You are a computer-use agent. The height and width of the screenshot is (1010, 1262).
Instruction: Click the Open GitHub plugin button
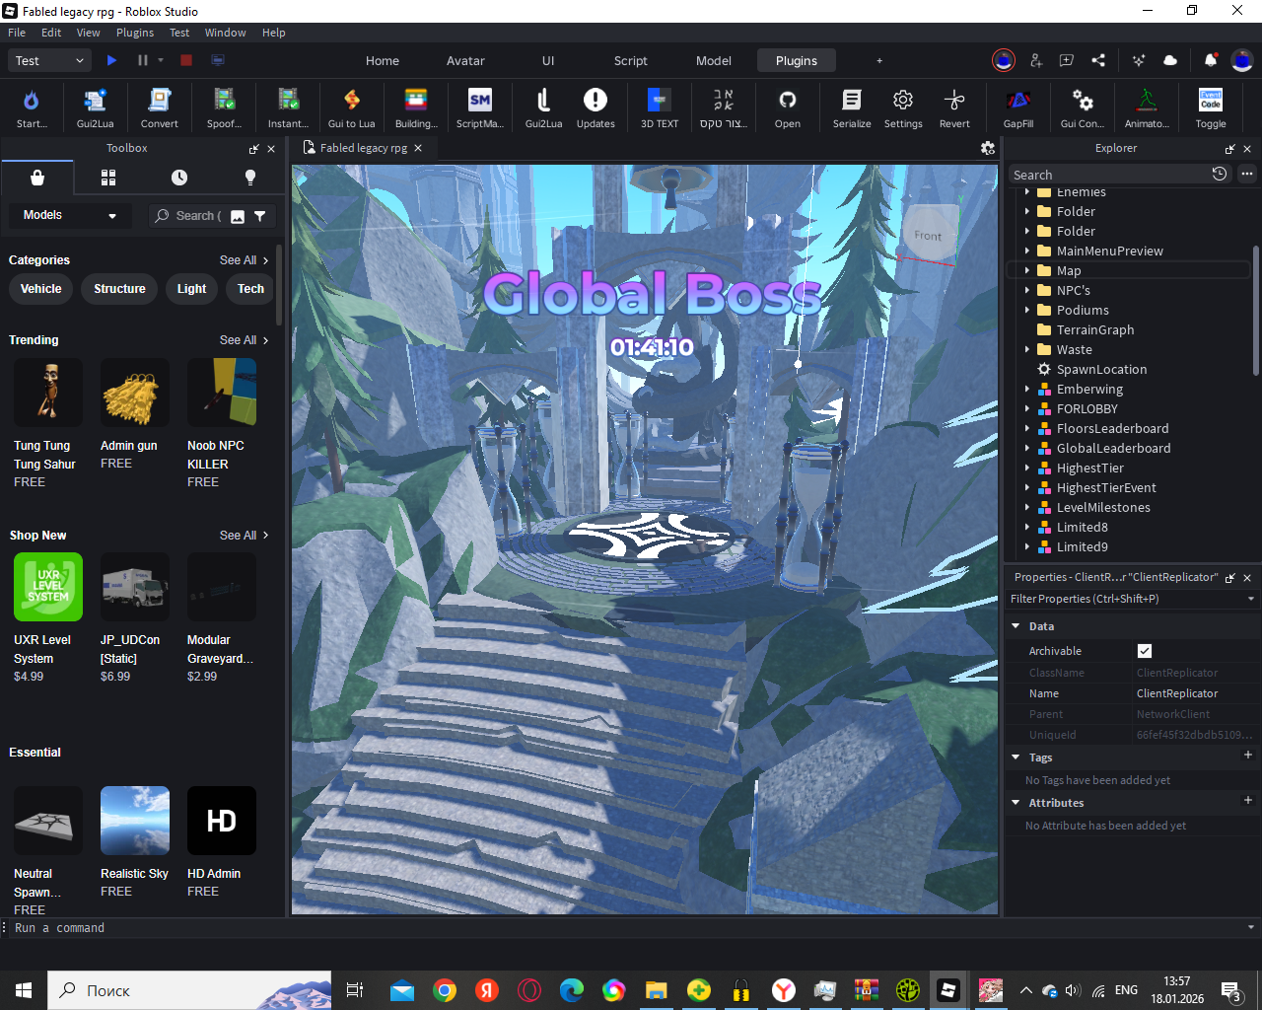coord(787,108)
